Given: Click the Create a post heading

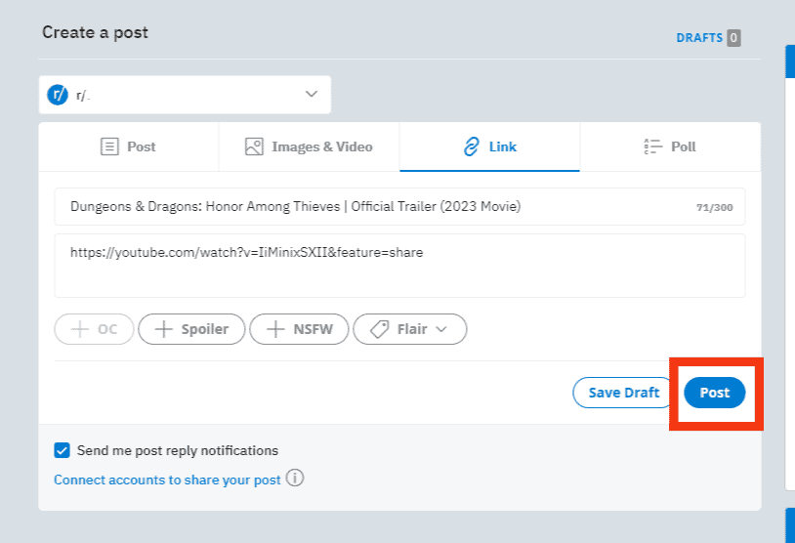Looking at the screenshot, I should pyautogui.click(x=96, y=32).
